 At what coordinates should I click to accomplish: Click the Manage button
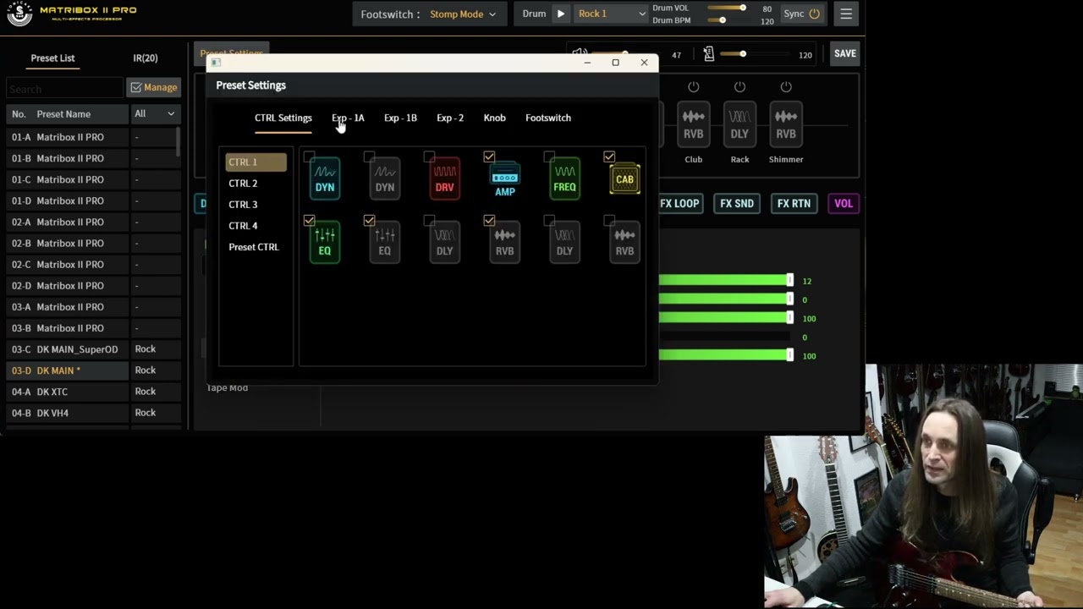(x=153, y=87)
